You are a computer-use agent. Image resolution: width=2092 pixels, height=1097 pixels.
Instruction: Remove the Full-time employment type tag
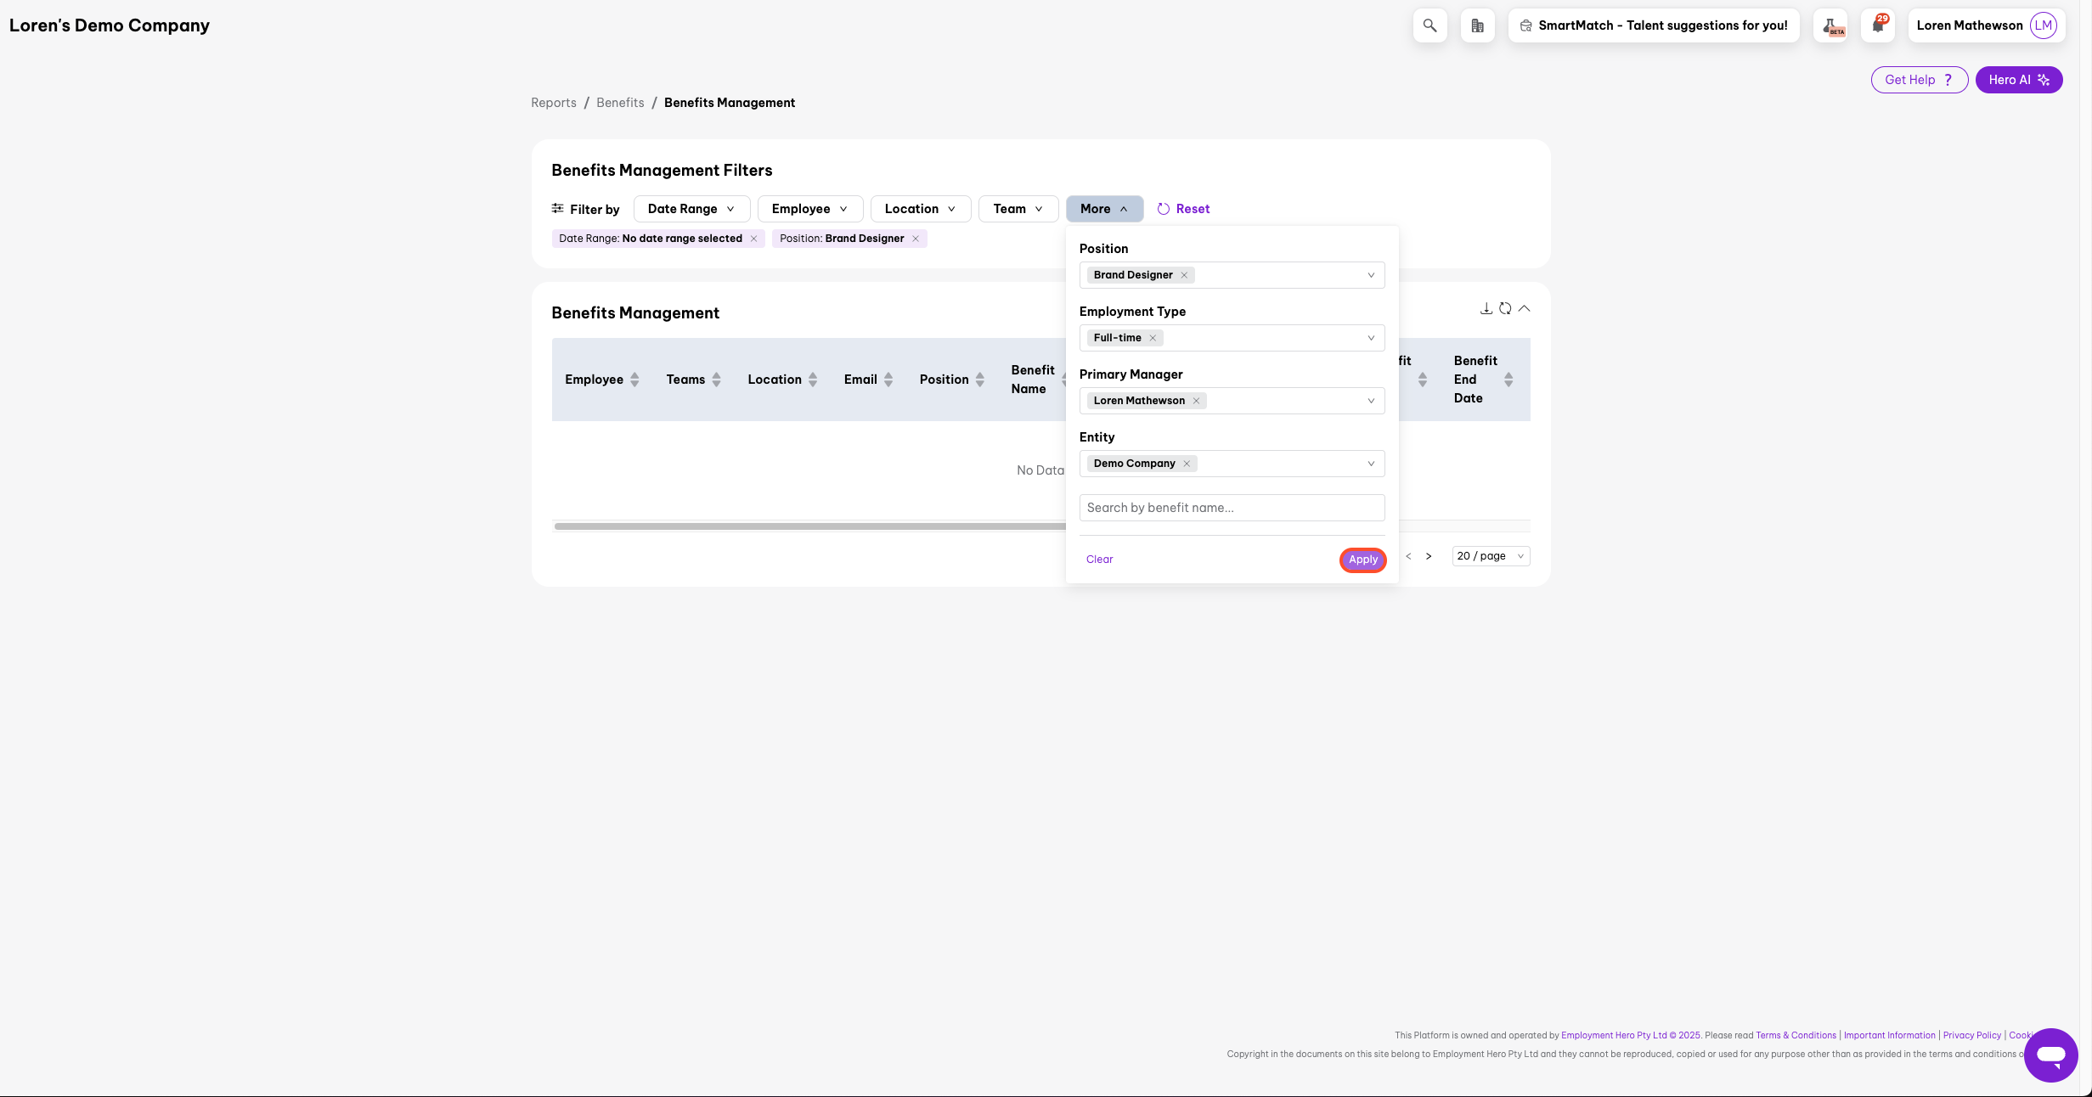pyautogui.click(x=1153, y=338)
